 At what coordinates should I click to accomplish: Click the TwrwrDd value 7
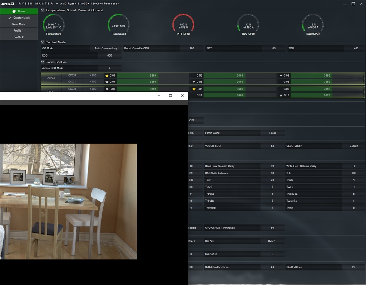(272, 208)
